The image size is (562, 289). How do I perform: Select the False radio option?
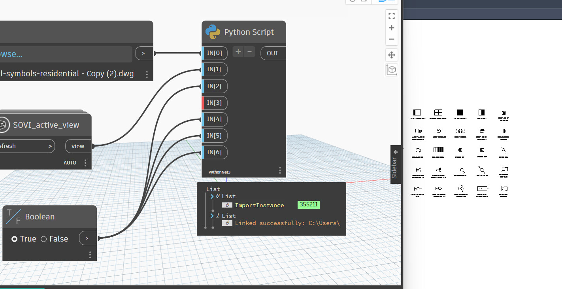[44, 239]
